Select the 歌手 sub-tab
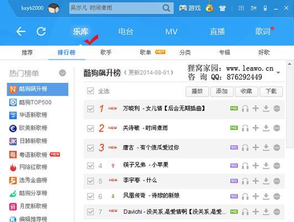 click(106, 52)
